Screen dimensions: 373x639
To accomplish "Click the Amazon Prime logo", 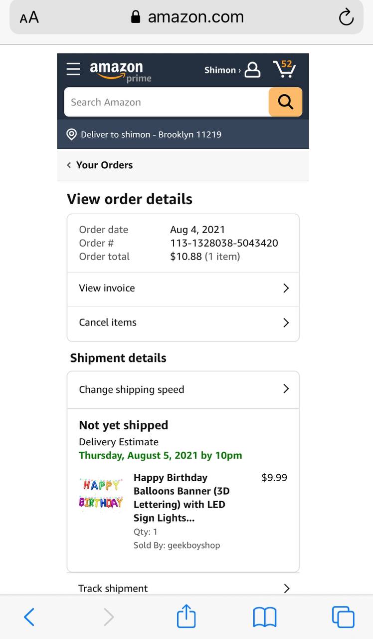I will [120, 71].
